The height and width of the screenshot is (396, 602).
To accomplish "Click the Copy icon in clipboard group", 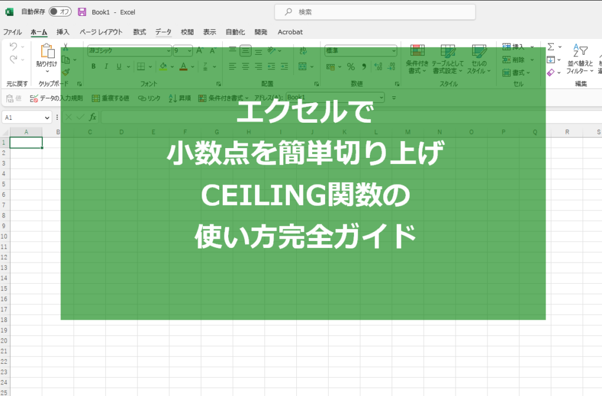I will click(x=66, y=60).
